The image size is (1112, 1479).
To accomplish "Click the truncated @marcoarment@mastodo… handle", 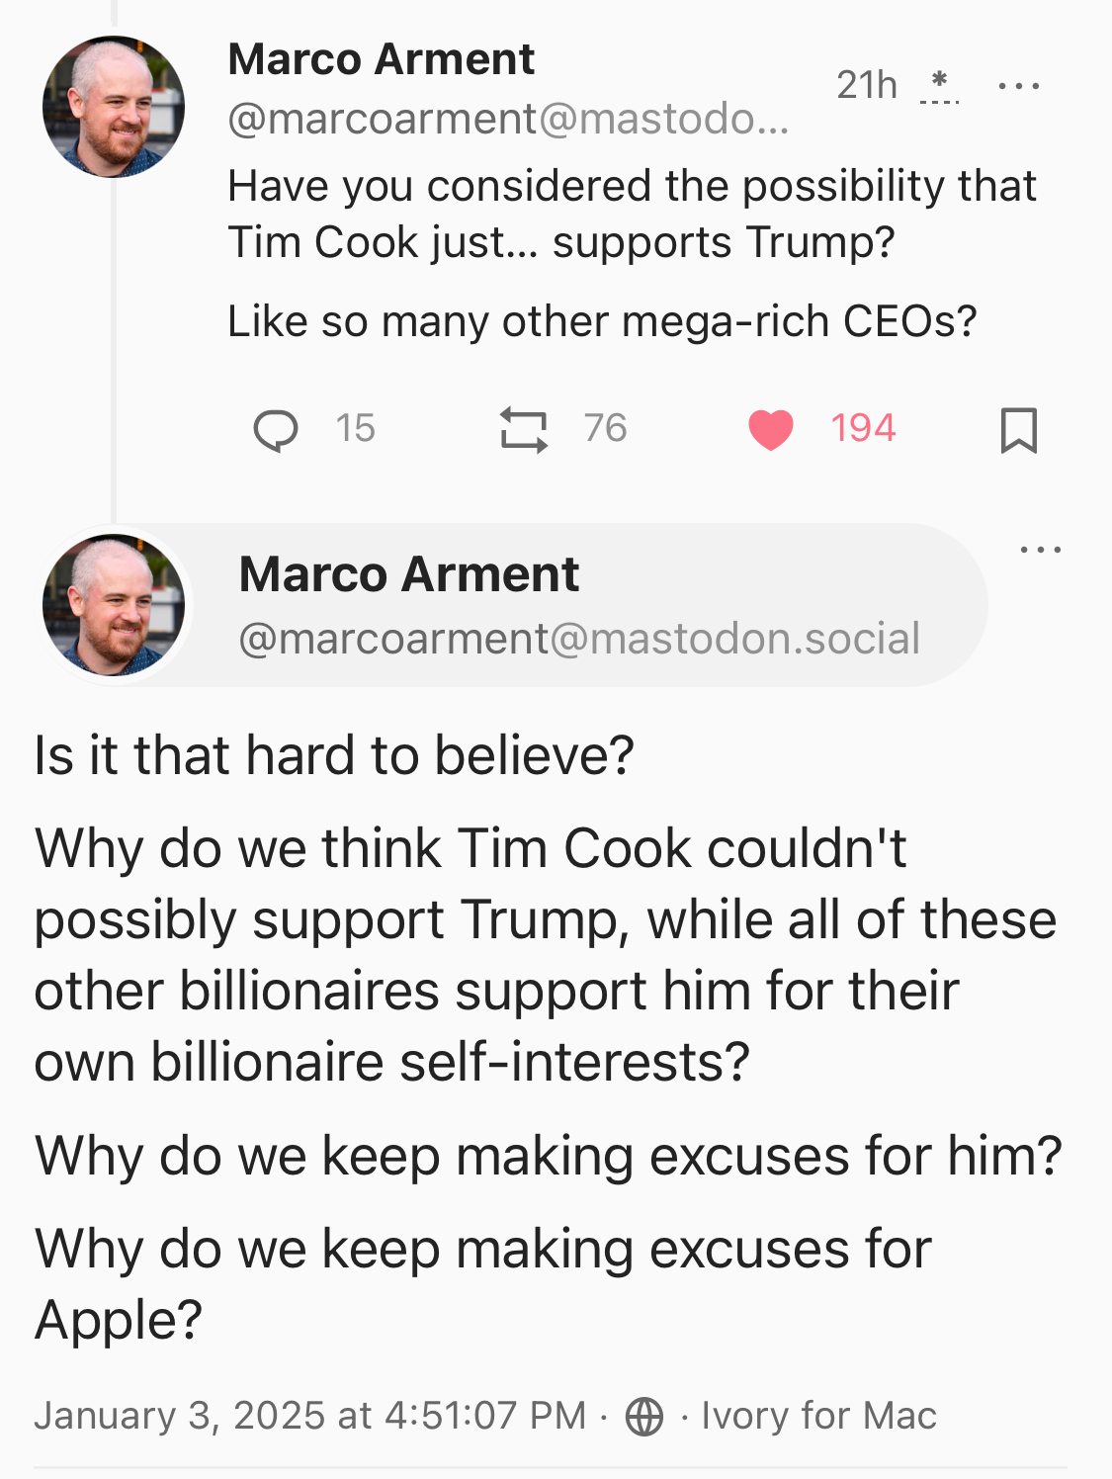I will (508, 120).
